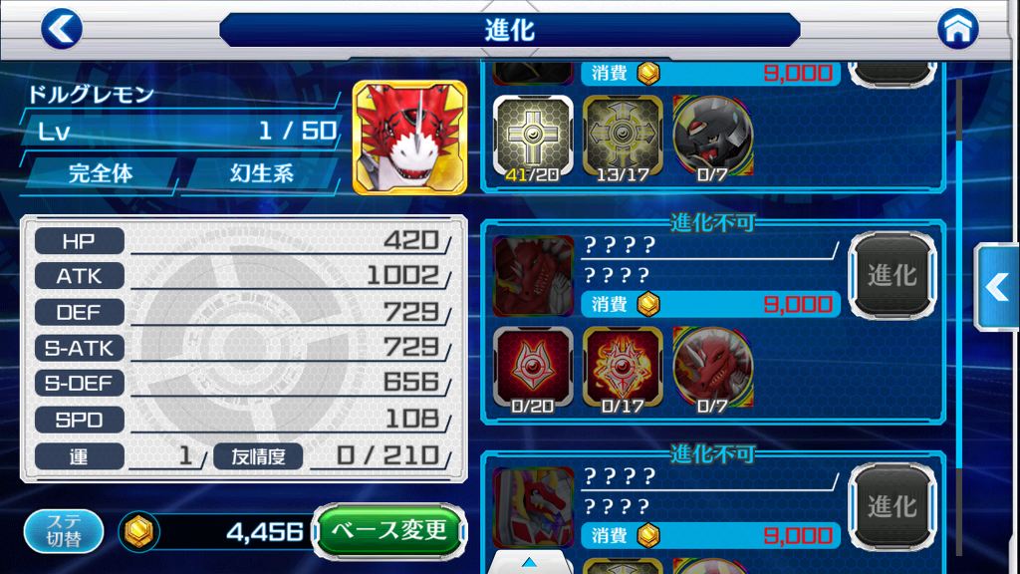This screenshot has height=574, width=1020.
Task: Tap the back arrow icon
Action: pyautogui.click(x=61, y=29)
